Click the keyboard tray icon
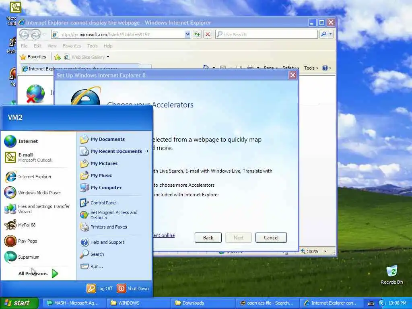The height and width of the screenshot is (309, 412). (x=371, y=303)
